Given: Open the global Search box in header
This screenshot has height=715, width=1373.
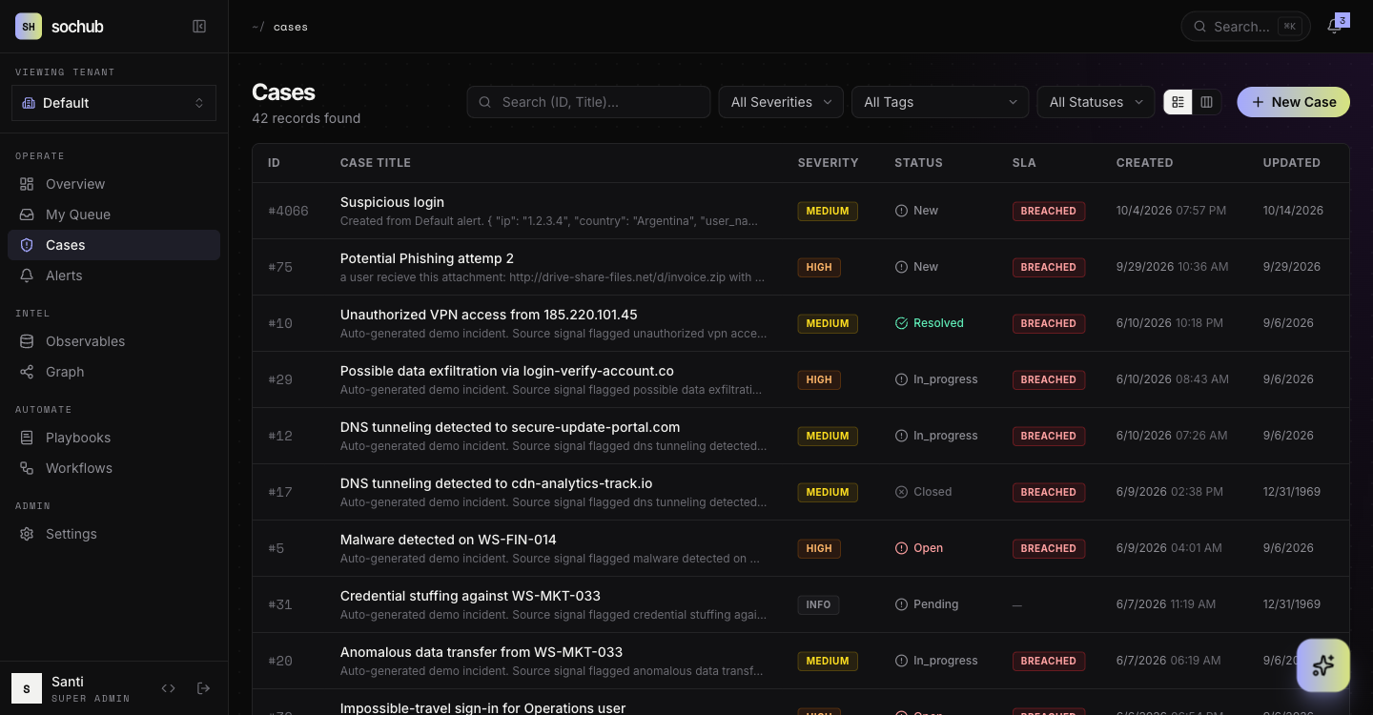Looking at the screenshot, I should pos(1244,27).
